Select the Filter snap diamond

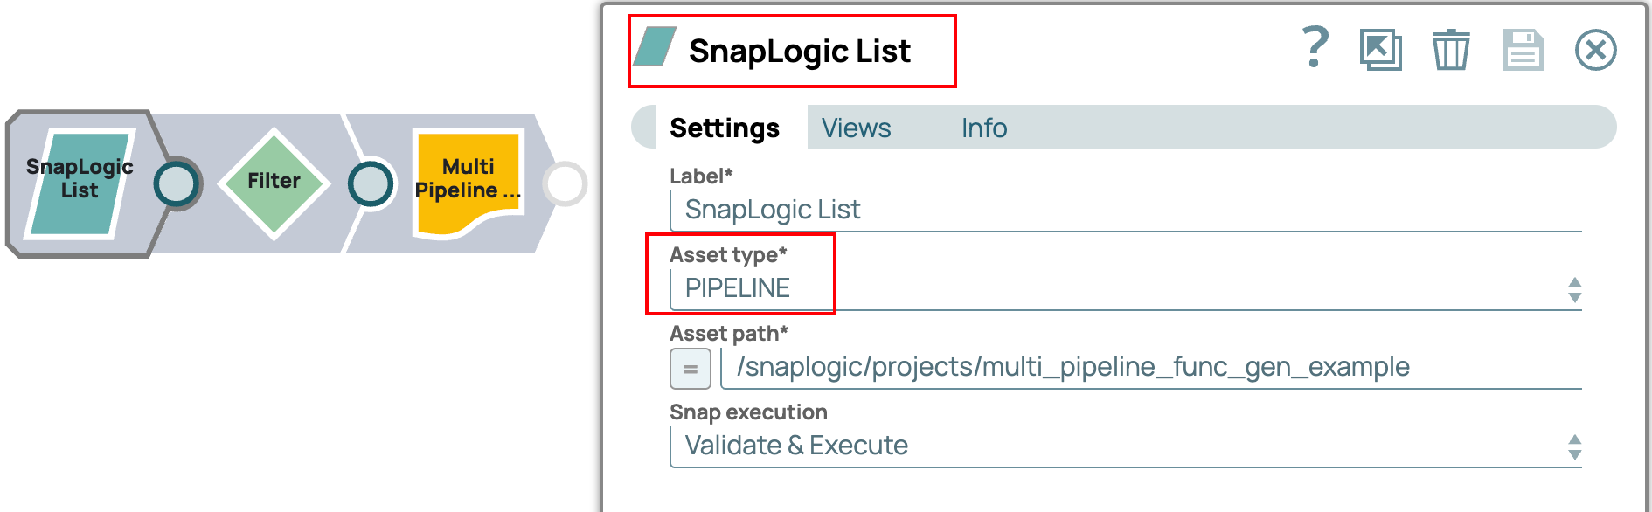click(x=274, y=182)
